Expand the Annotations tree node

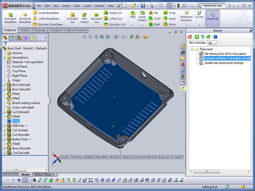coord(5,58)
